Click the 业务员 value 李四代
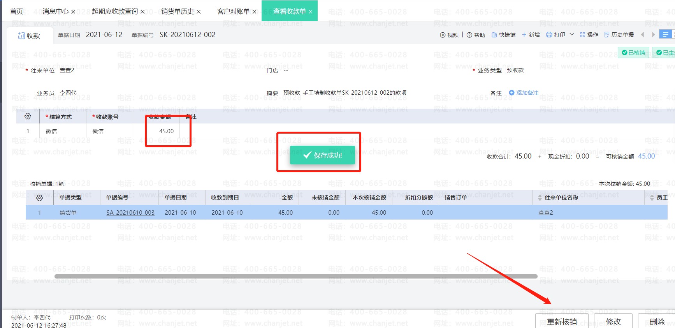The height and width of the screenshot is (328, 675). 68,93
